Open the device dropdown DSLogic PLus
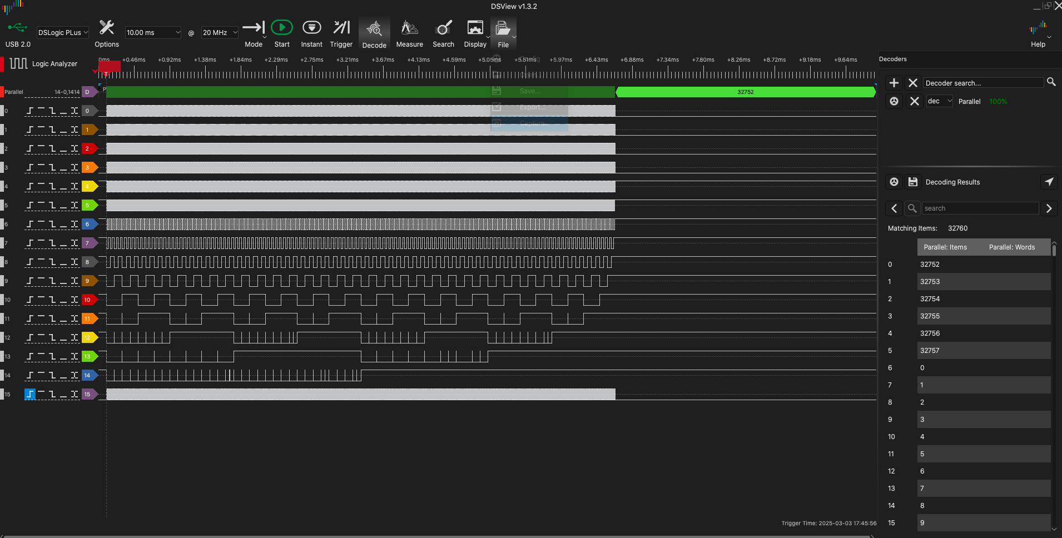The height and width of the screenshot is (538, 1062). pos(63,33)
